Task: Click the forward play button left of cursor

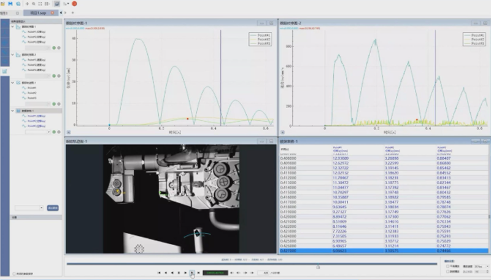Action: point(185,273)
